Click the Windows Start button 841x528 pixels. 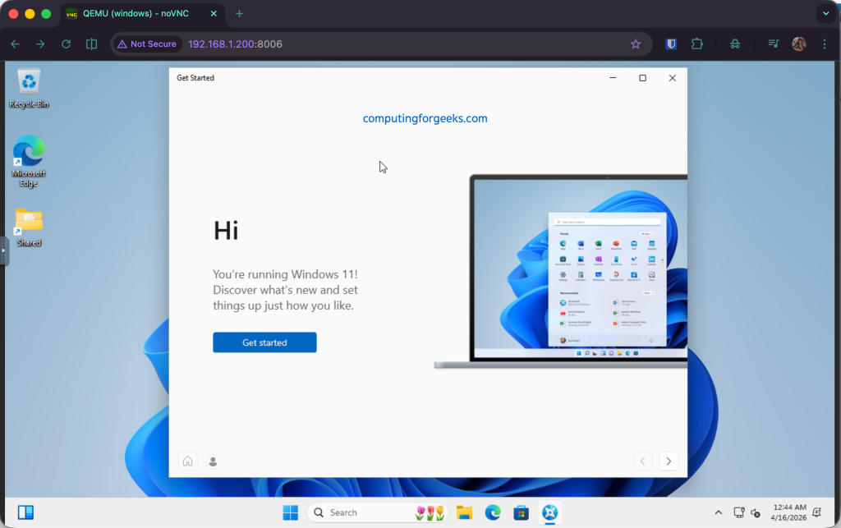(290, 512)
